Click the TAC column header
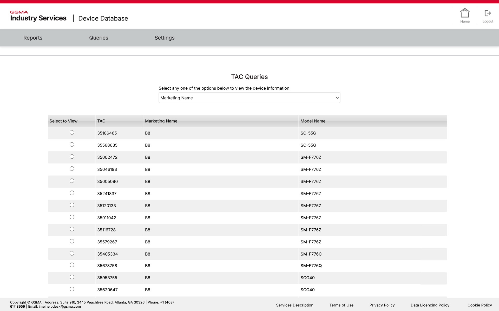 click(101, 121)
